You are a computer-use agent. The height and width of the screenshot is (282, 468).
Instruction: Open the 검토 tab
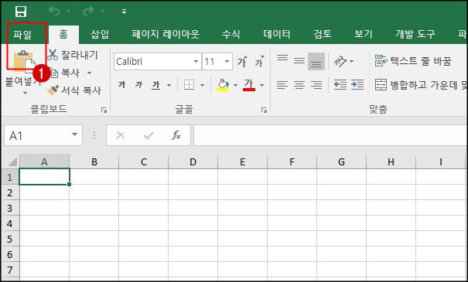323,34
